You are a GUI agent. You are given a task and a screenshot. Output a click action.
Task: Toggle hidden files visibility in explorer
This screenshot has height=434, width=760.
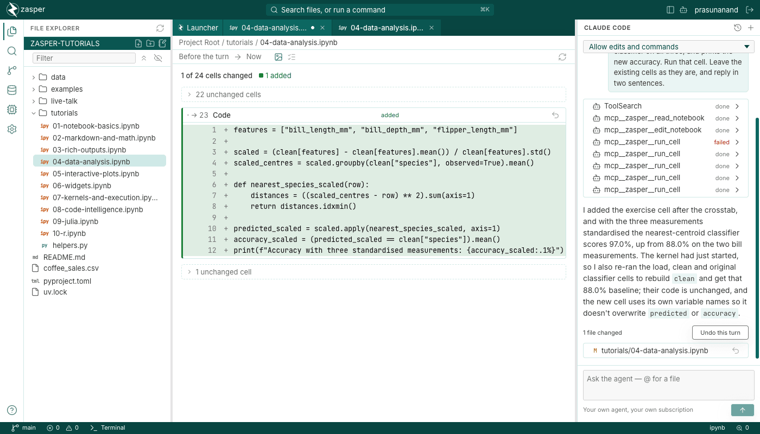pyautogui.click(x=159, y=58)
